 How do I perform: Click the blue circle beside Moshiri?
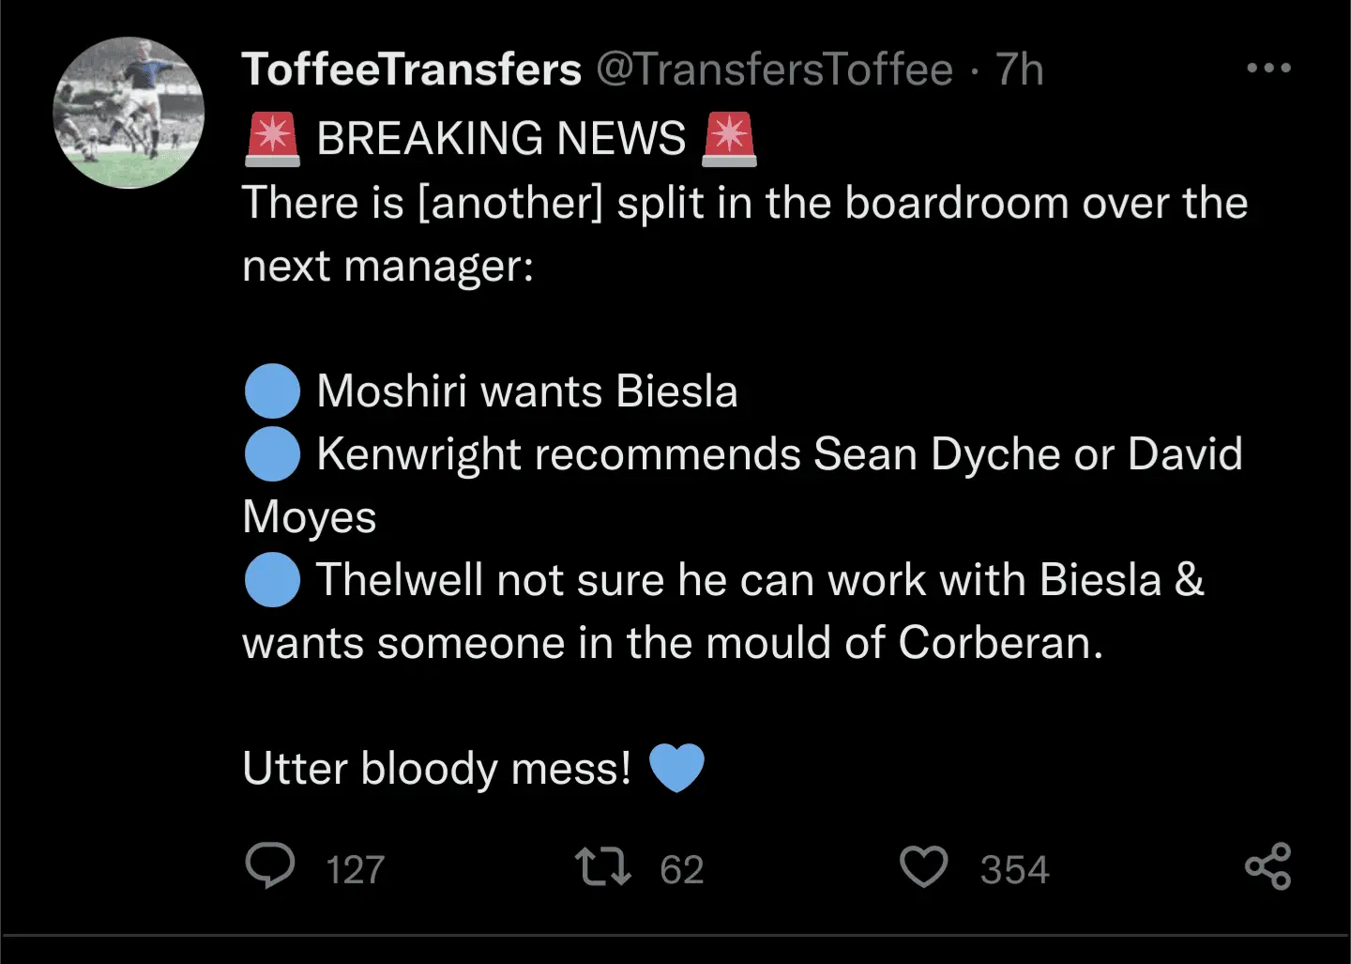(272, 391)
